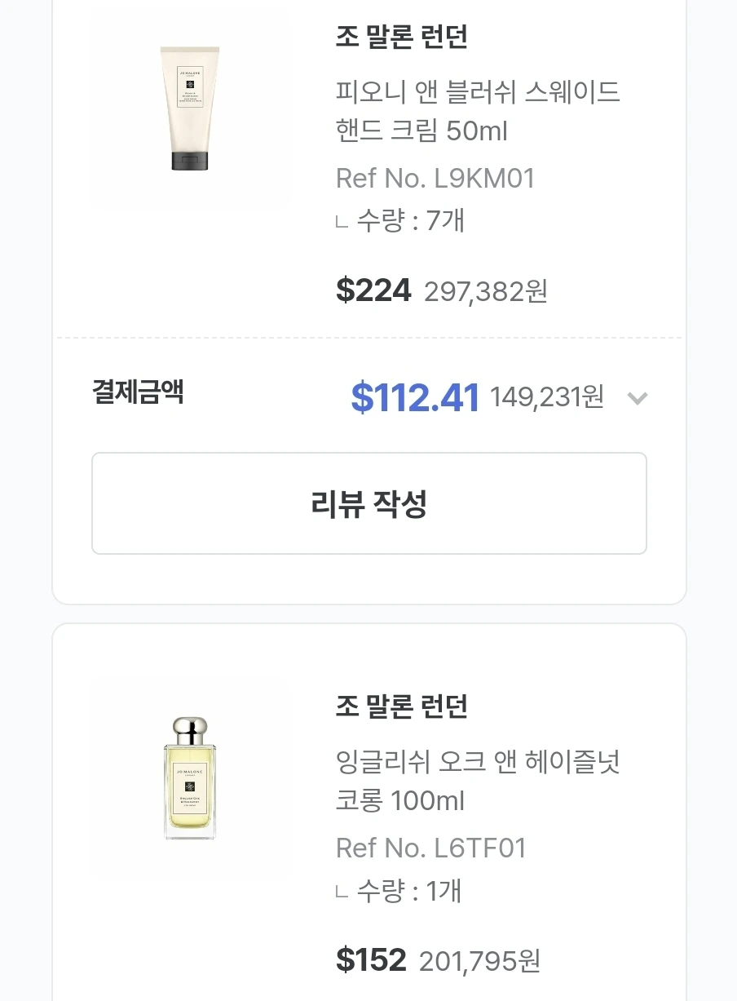Open the 조 말론 런던 brand link above the hand cream
Screen dimensions: 737x1001
click(x=402, y=37)
